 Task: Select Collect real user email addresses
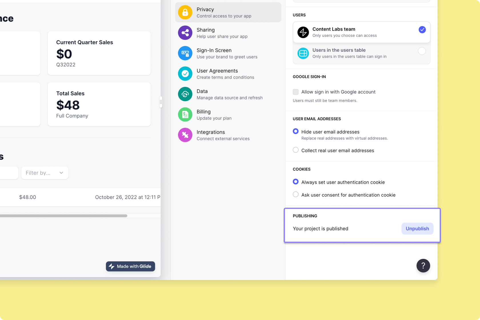tap(295, 150)
